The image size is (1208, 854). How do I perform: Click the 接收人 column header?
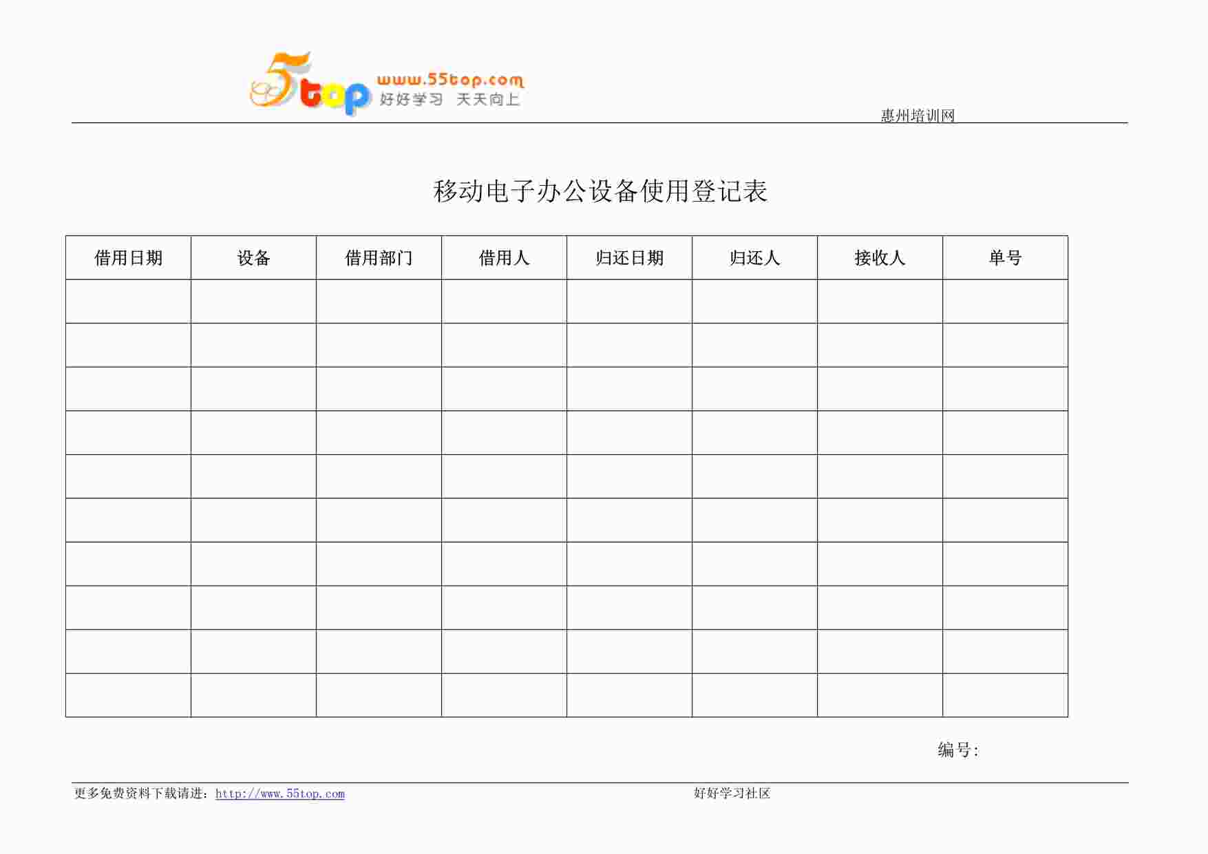click(x=880, y=258)
